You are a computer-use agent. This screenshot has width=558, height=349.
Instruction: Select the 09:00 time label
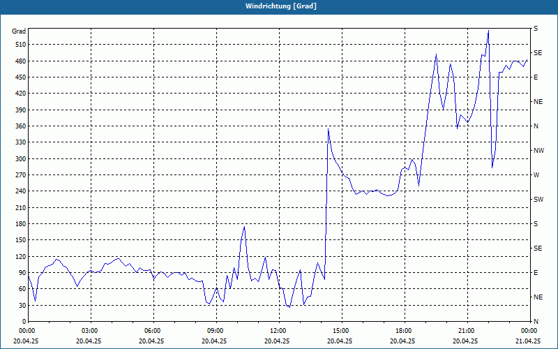click(216, 331)
